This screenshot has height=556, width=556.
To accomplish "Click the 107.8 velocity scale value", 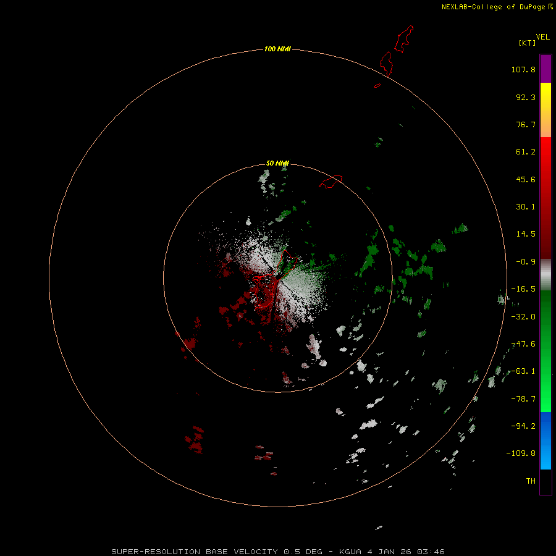I will (x=523, y=69).
